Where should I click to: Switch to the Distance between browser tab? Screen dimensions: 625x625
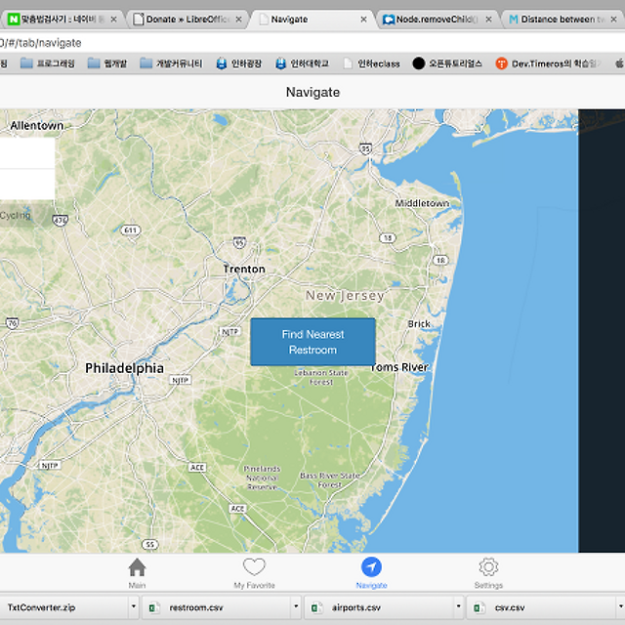tap(562, 19)
